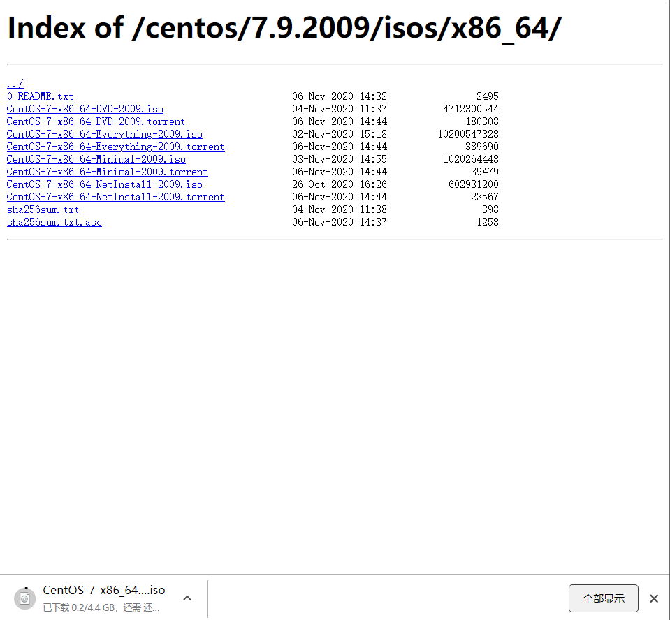This screenshot has width=670, height=620.
Task: Download CentOS-7-x86_64-DVD-2009.iso
Action: 85,109
